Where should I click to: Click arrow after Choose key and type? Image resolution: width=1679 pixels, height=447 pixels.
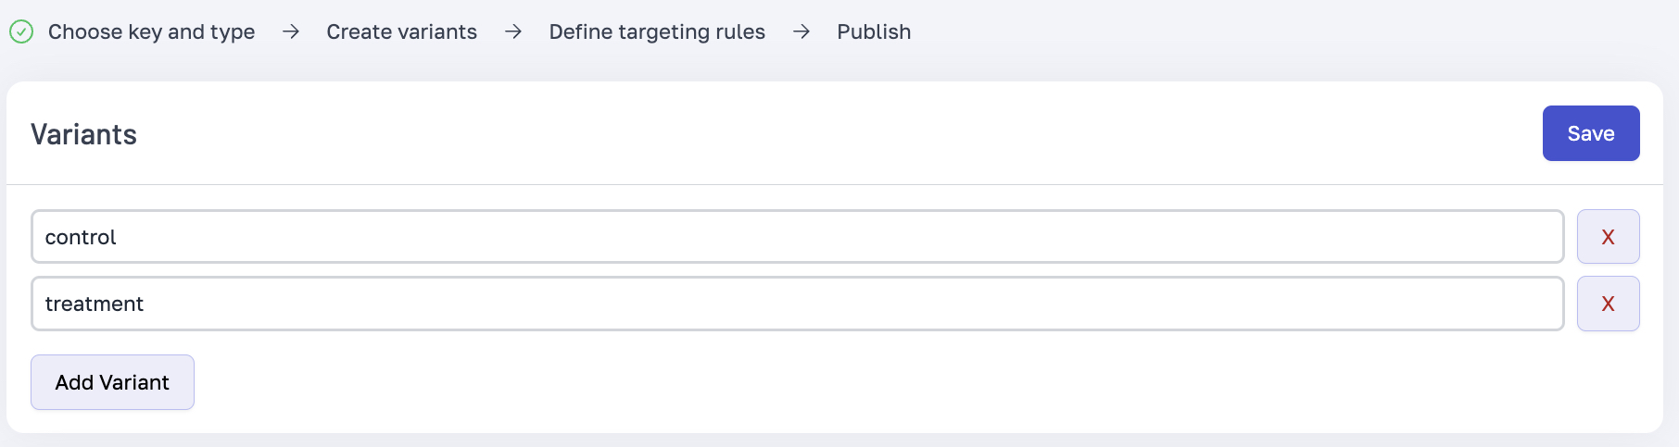click(x=291, y=32)
